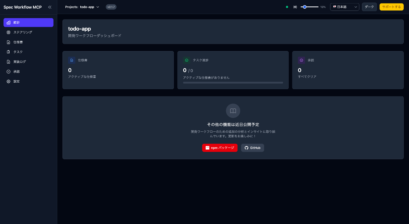Viewport: 409px width, 224px height.
Task: Click the v2.1.7 version badge
Action: point(111,7)
